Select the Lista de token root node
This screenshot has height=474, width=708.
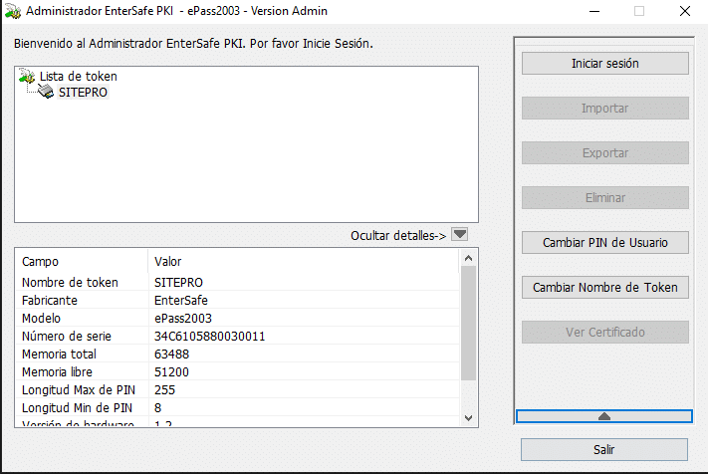(x=79, y=76)
